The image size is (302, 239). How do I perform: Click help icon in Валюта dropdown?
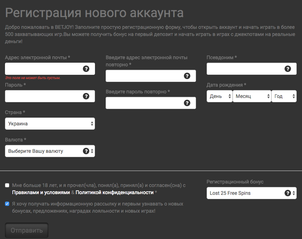tap(86, 151)
